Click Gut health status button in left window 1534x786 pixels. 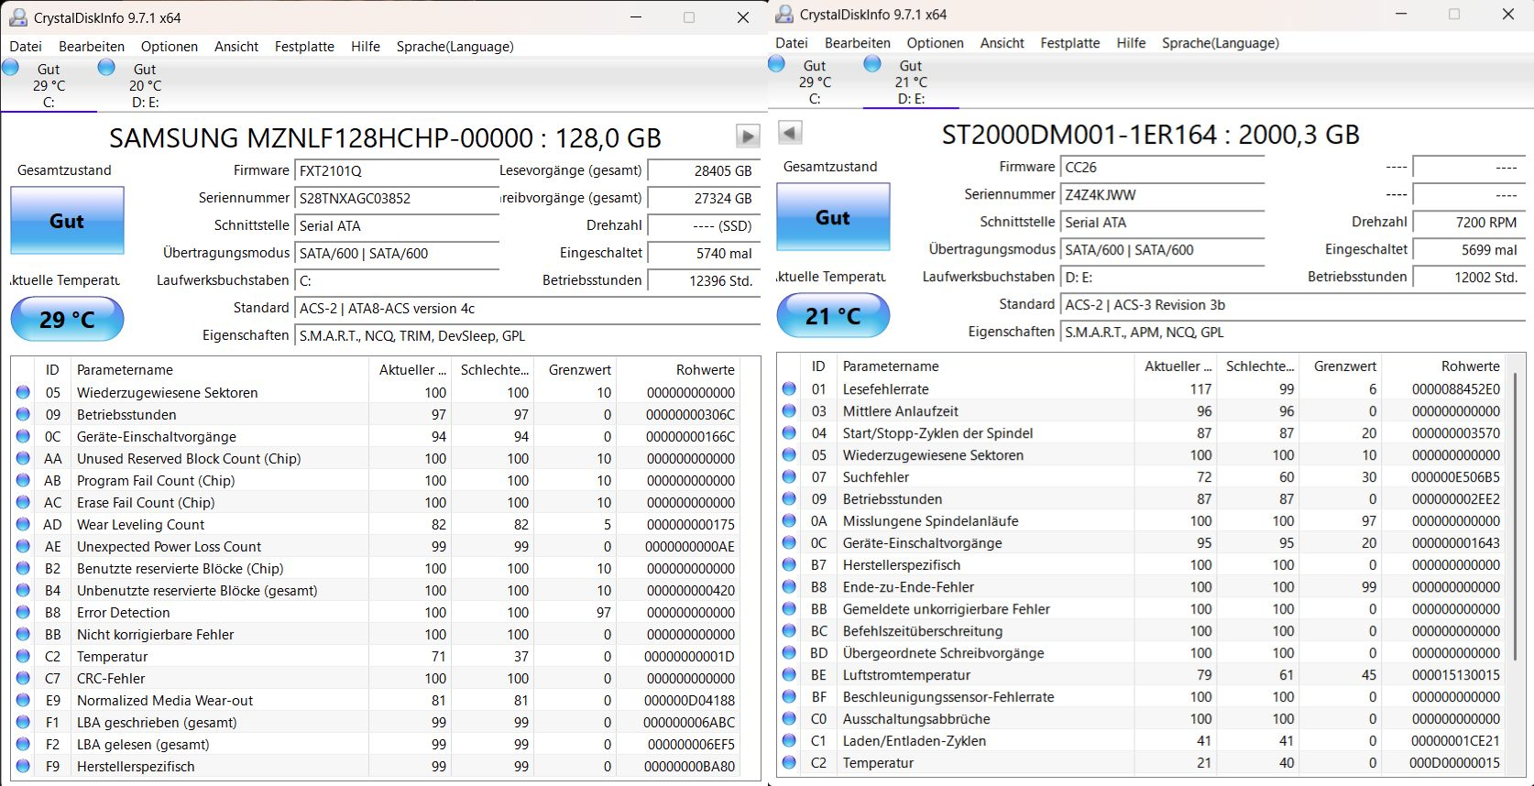pyautogui.click(x=67, y=221)
